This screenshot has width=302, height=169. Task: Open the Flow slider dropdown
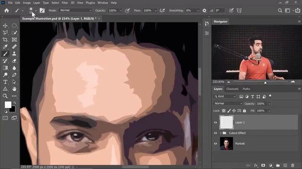pos(156,11)
